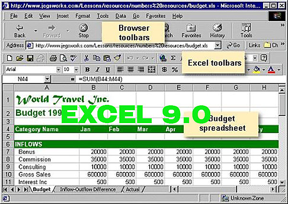Click the Consulting row label cell

pos(47,167)
